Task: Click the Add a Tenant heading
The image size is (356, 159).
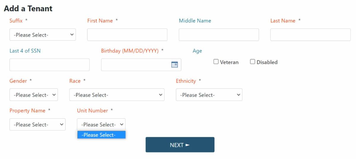Action: tap(28, 9)
